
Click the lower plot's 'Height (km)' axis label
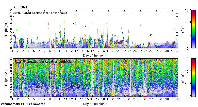pos(6,77)
